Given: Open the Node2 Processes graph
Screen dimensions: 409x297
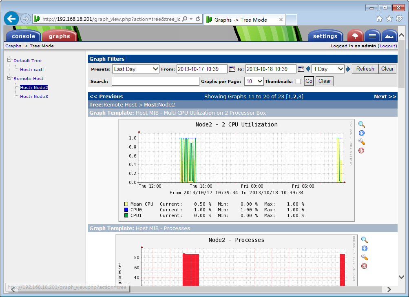Looking at the screenshot, I should point(237,260).
